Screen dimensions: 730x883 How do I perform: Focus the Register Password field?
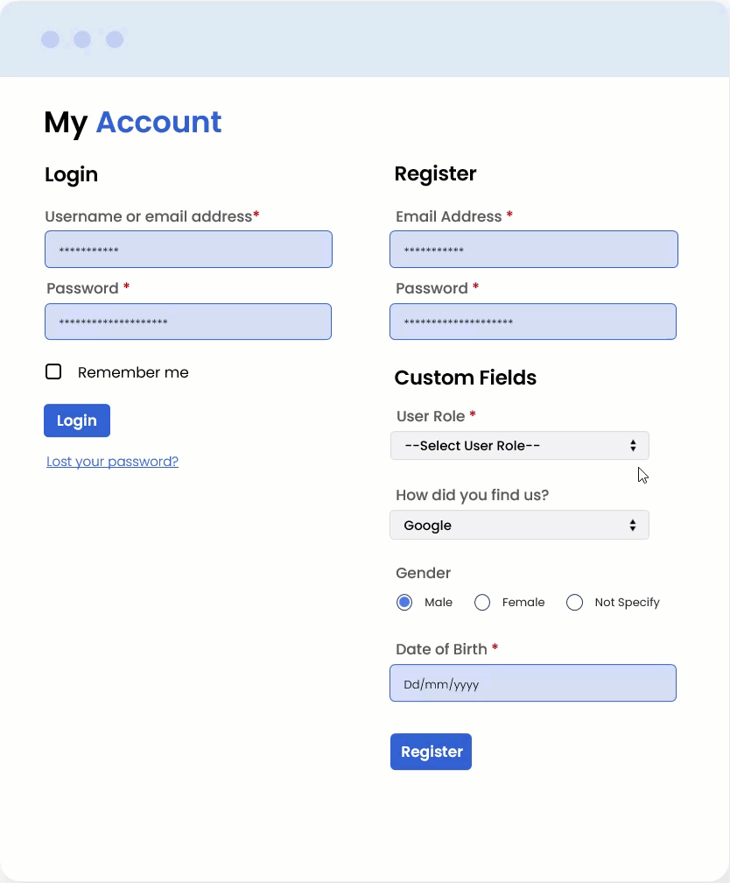533,321
